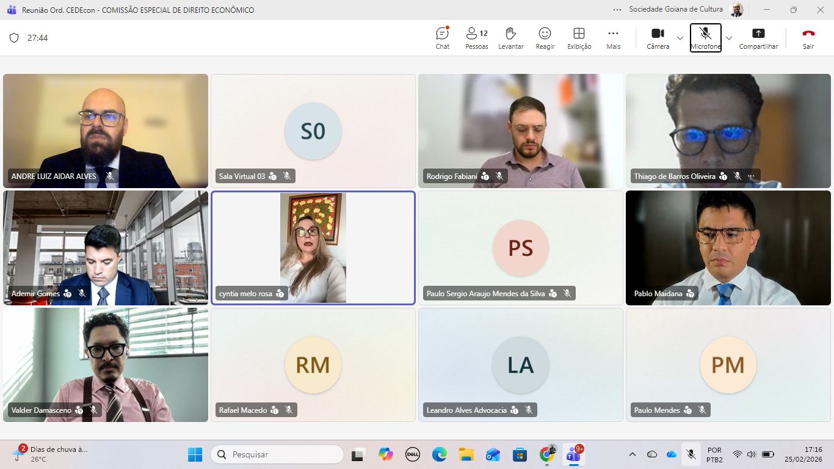
Task: Expand the microphone options dropdown arrow
Action: tap(729, 38)
